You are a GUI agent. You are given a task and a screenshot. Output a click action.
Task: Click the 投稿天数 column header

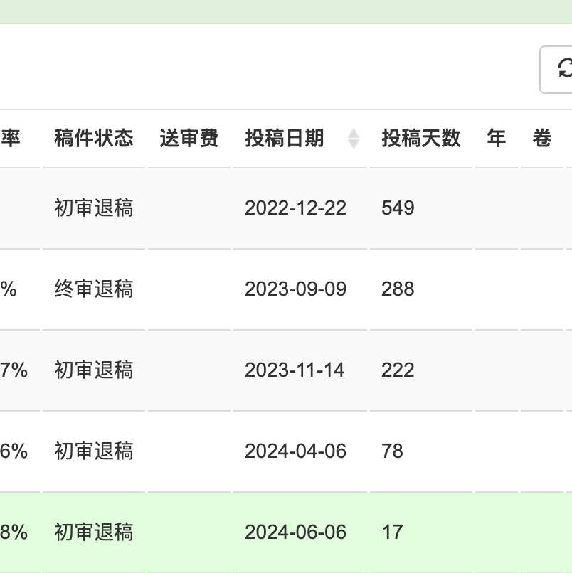(421, 138)
